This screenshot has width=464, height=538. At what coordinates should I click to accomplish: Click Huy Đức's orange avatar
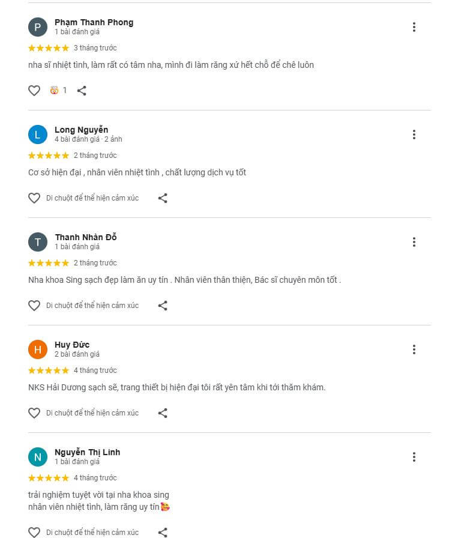(x=38, y=349)
